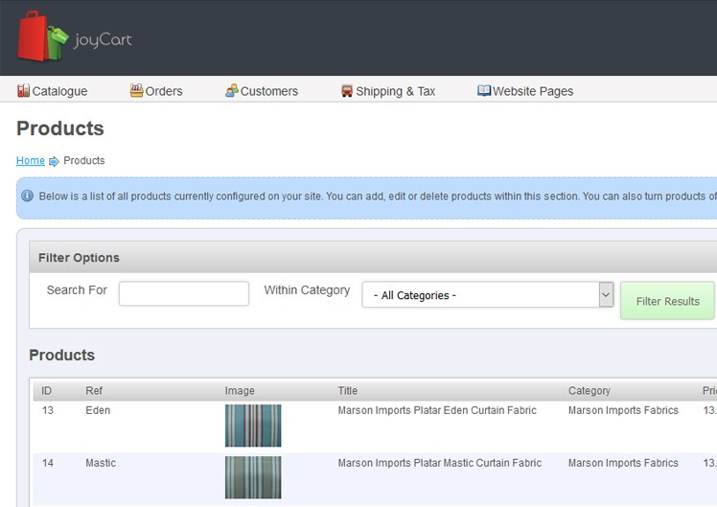Viewport: 717px width, 507px height.
Task: Open the Orders menu
Action: [x=163, y=91]
